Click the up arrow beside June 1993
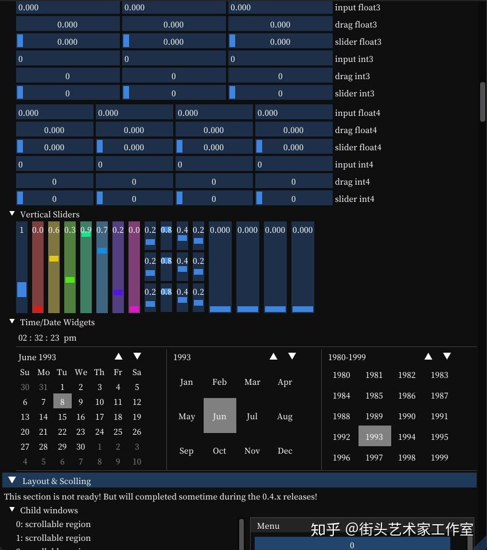487x550 pixels. (118, 356)
